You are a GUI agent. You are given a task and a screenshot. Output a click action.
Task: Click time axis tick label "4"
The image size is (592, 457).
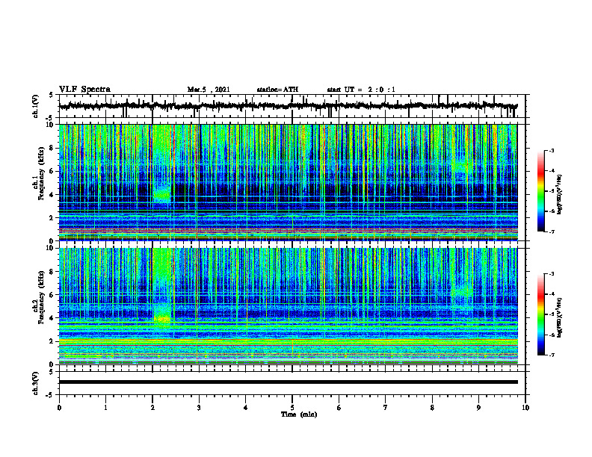(246, 408)
